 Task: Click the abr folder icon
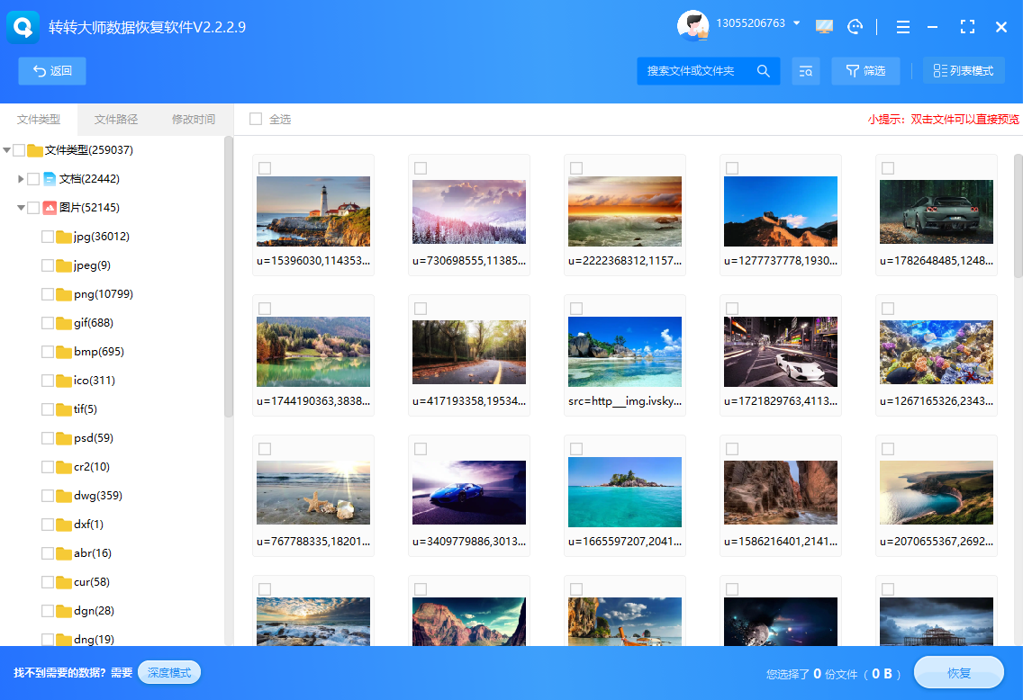pos(64,553)
